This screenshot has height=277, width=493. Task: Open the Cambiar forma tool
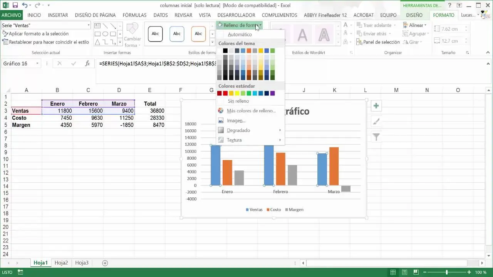pos(132,35)
